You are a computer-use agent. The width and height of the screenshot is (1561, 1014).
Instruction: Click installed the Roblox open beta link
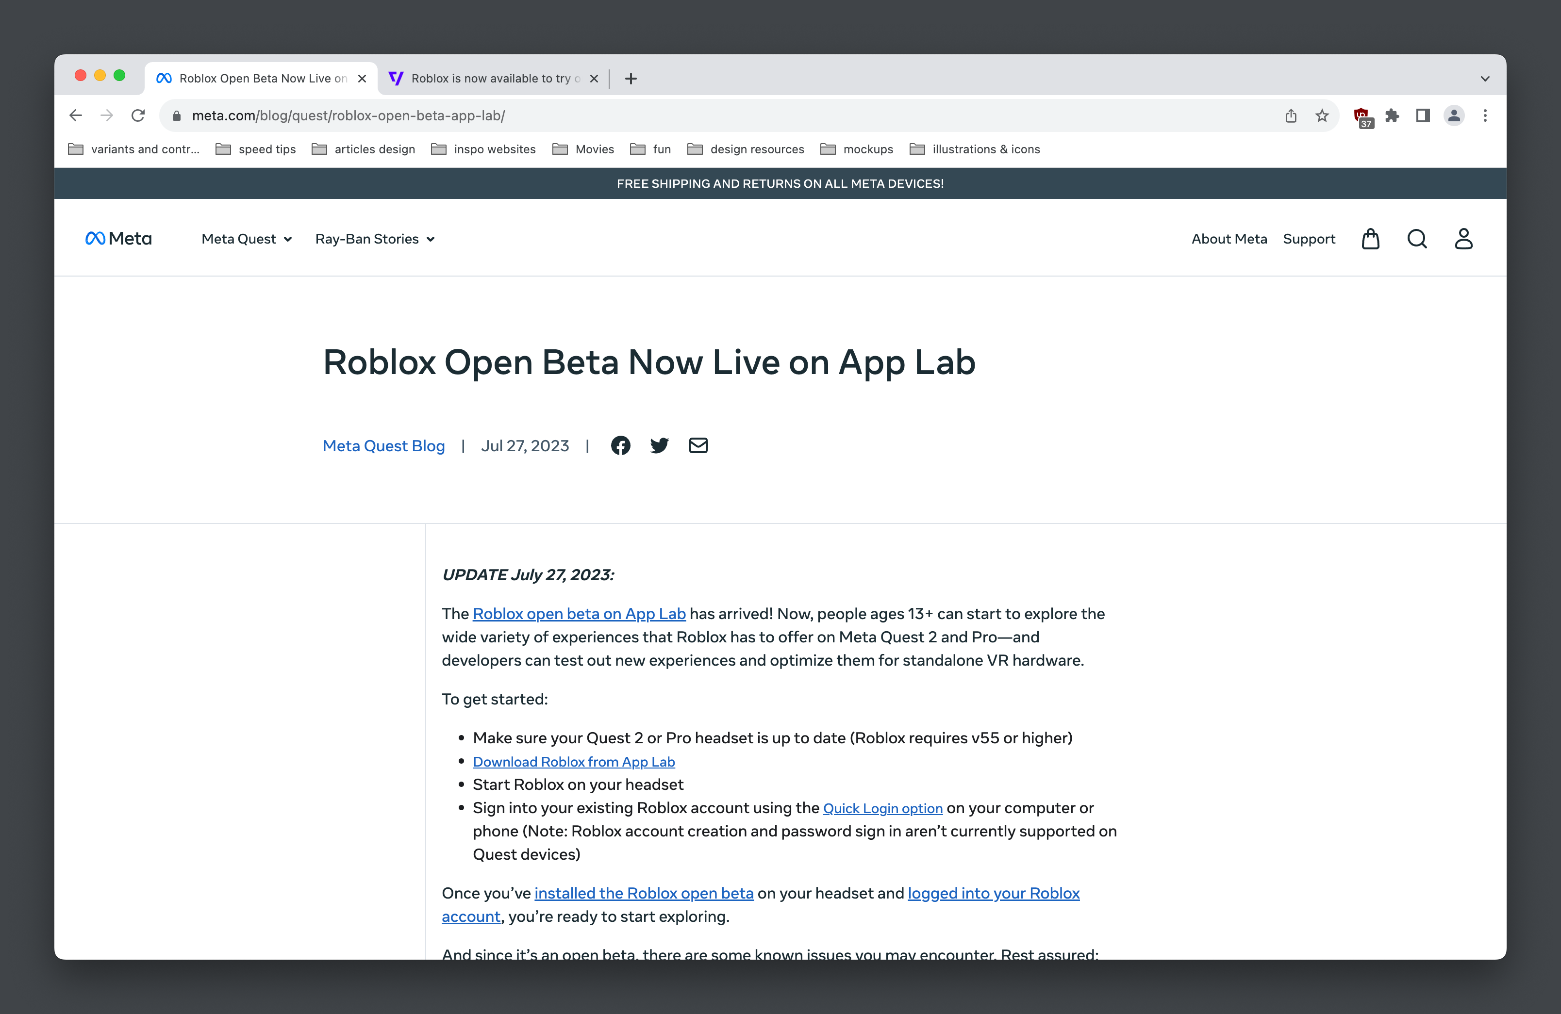point(644,893)
